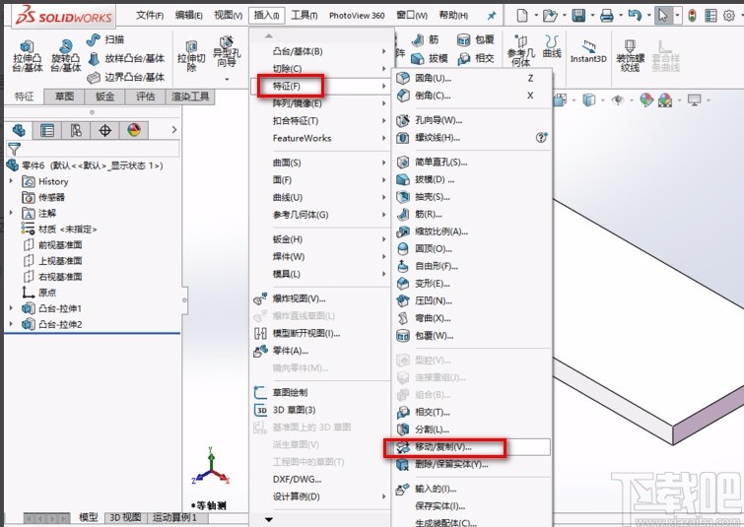Image resolution: width=744 pixels, height=527 pixels.
Task: Toggle the Instant3D tool
Action: click(x=588, y=51)
